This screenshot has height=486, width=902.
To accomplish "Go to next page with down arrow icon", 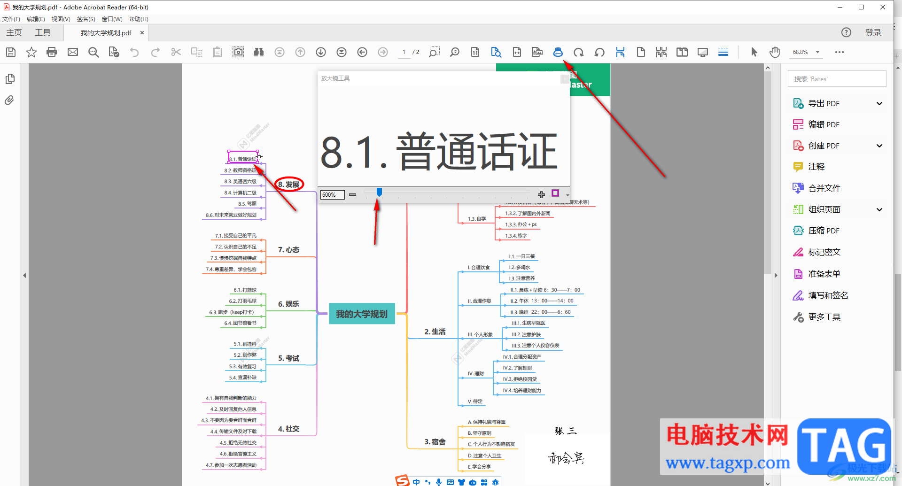I will (x=321, y=52).
